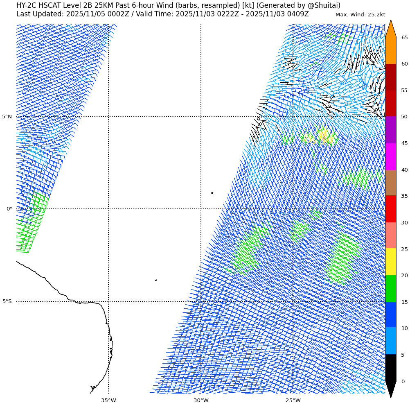Choose the salmon 25-30 kt colorbar segment

pos(390,235)
